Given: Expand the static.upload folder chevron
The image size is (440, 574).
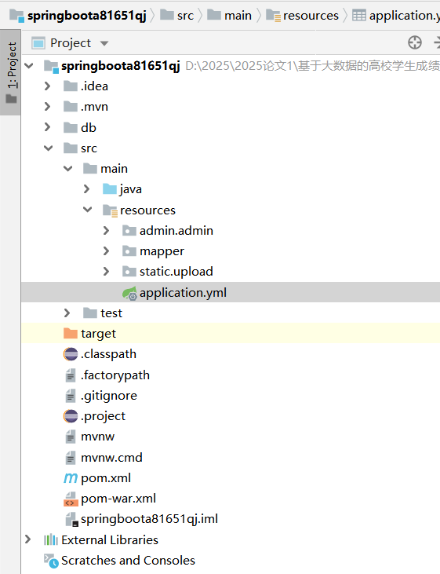Looking at the screenshot, I should click(x=107, y=271).
